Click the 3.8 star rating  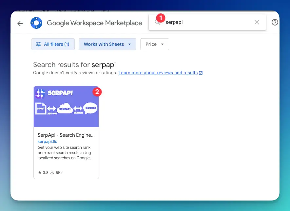43,173
